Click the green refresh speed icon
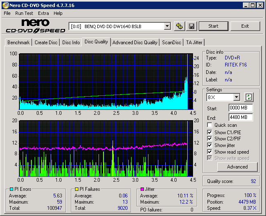 pyautogui.click(x=248, y=97)
